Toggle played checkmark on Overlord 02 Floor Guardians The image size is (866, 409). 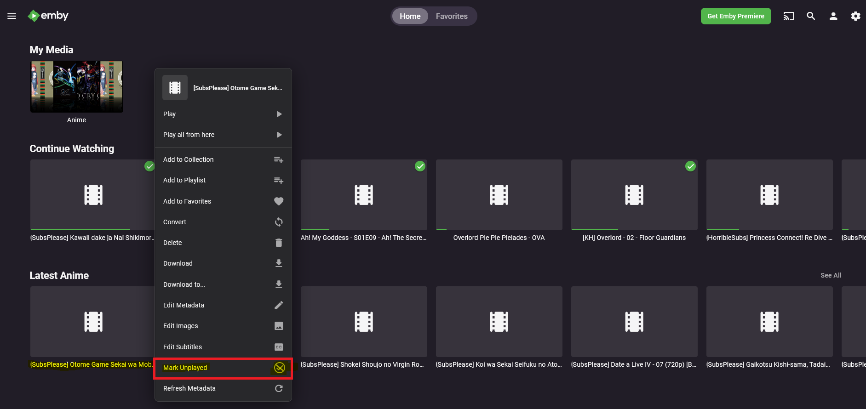coord(690,166)
